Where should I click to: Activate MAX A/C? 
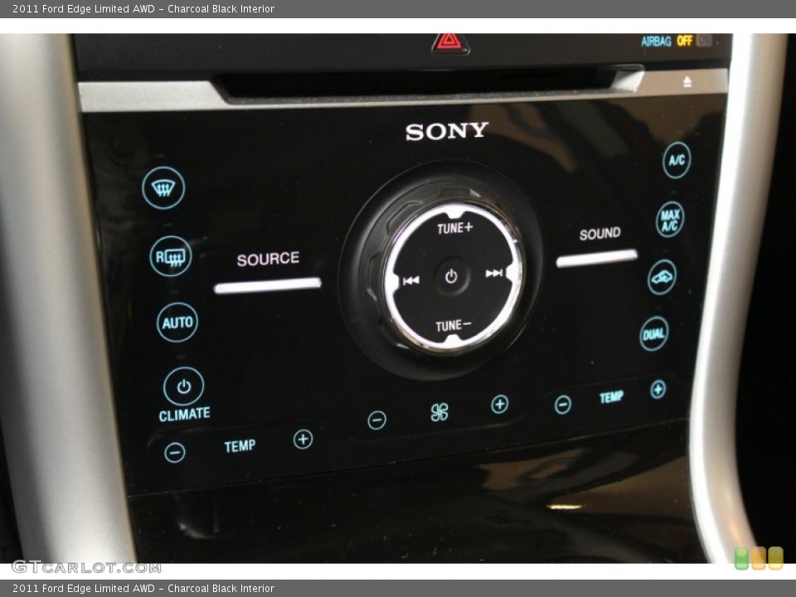(x=670, y=220)
